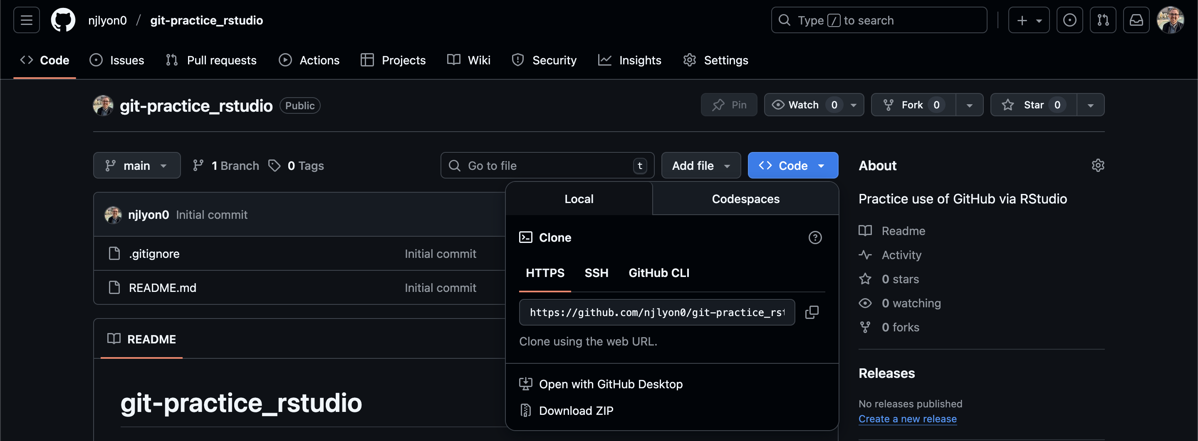Star the repository
1198x441 pixels.
point(1033,105)
